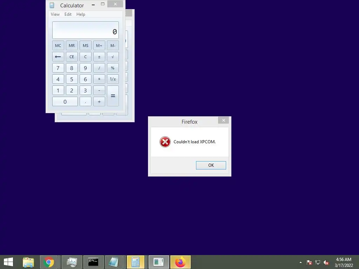The width and height of the screenshot is (359, 269).
Task: Switch to Firefox via taskbar icon
Action: (x=181, y=262)
